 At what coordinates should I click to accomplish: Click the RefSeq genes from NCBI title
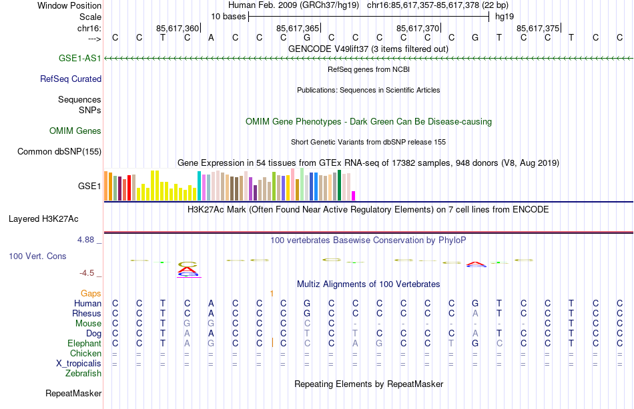click(x=368, y=69)
